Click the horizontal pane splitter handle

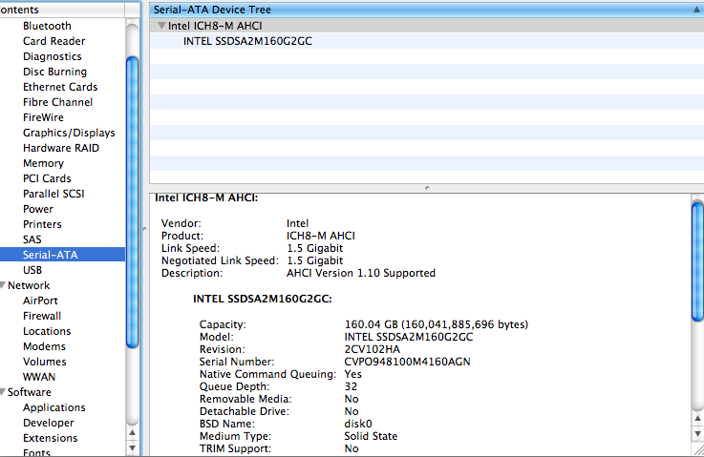[x=427, y=188]
